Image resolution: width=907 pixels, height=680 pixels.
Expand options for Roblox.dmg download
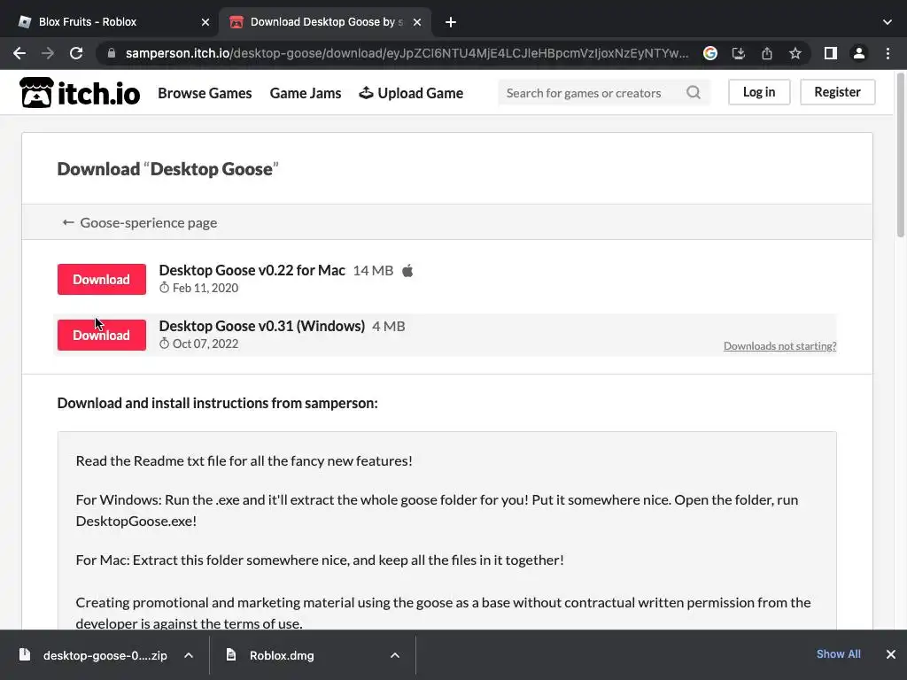tap(394, 655)
